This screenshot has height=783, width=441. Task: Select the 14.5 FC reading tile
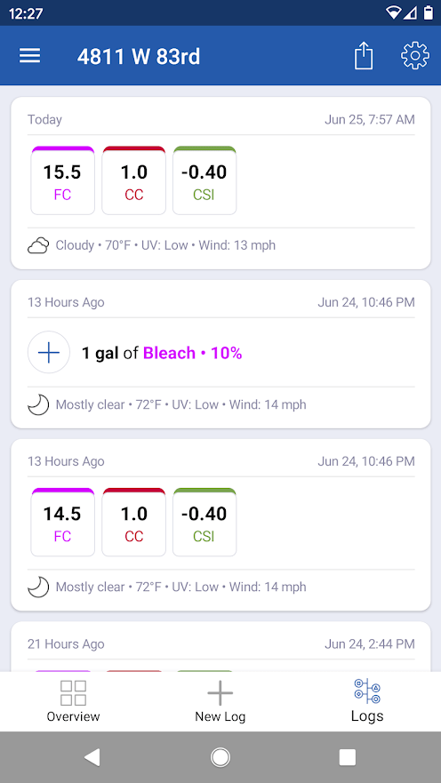62,522
